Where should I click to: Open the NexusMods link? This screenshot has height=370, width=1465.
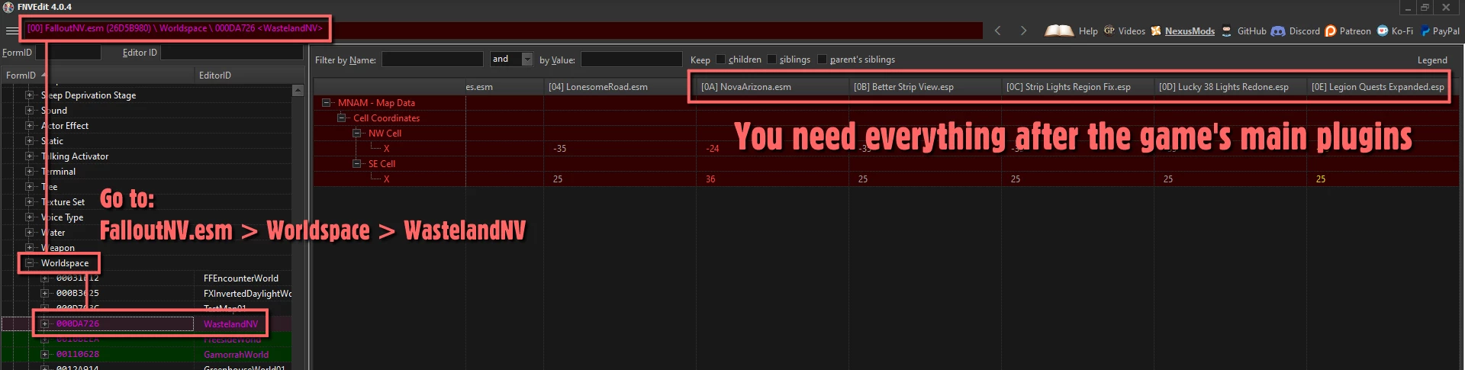click(x=1190, y=31)
